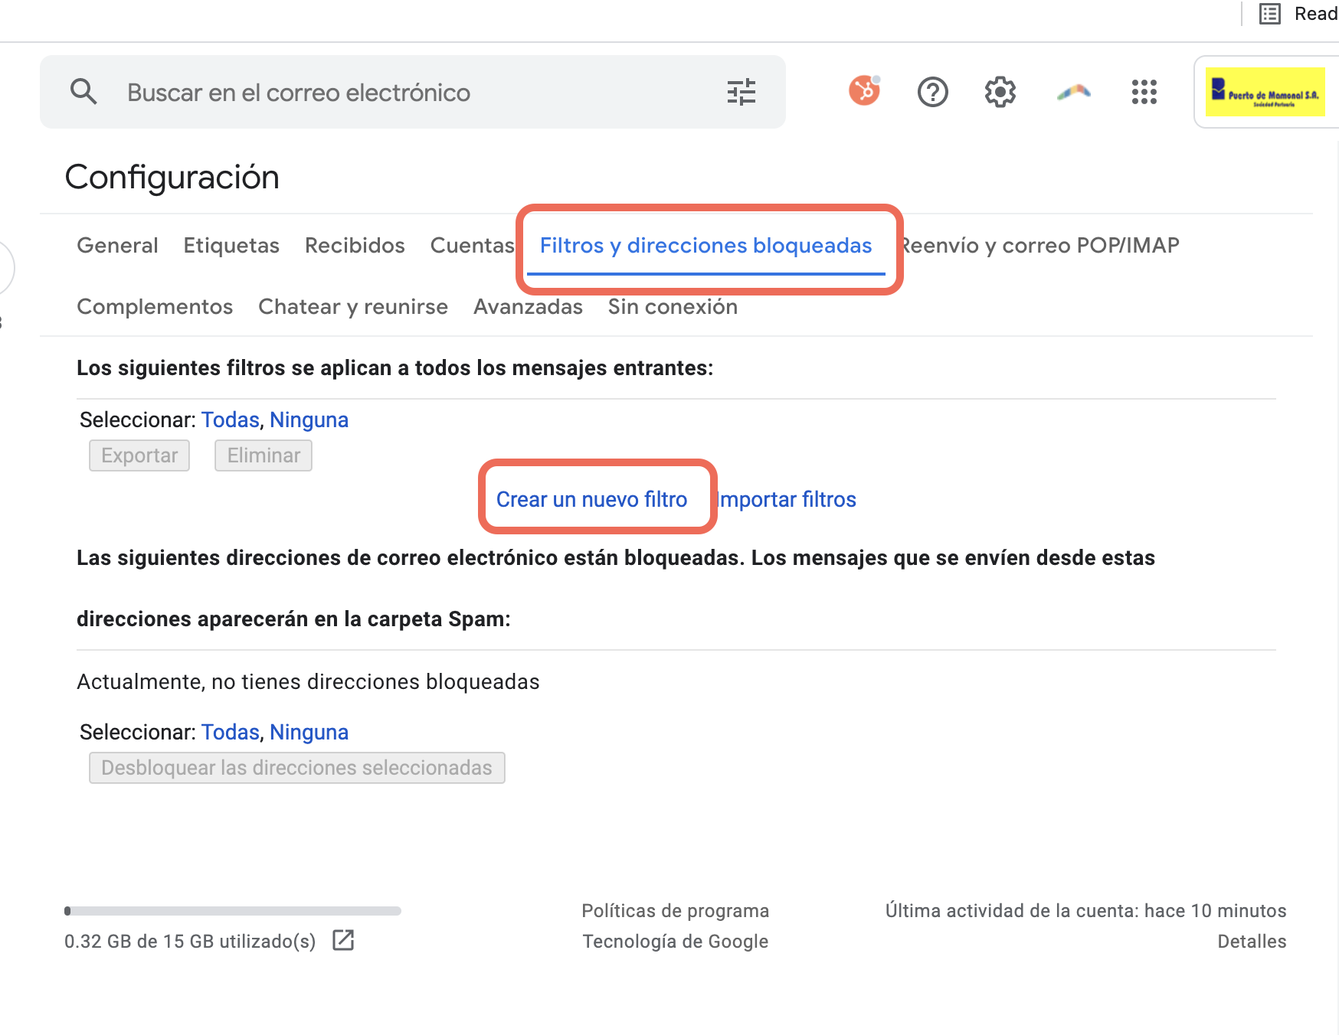Open the Sin conexión tab
This screenshot has width=1339, height=1035.
[673, 306]
